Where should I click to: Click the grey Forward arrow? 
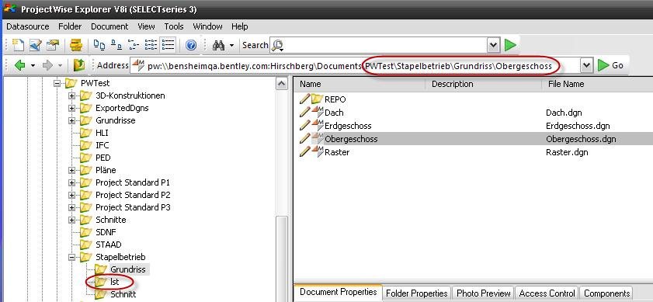coord(47,65)
